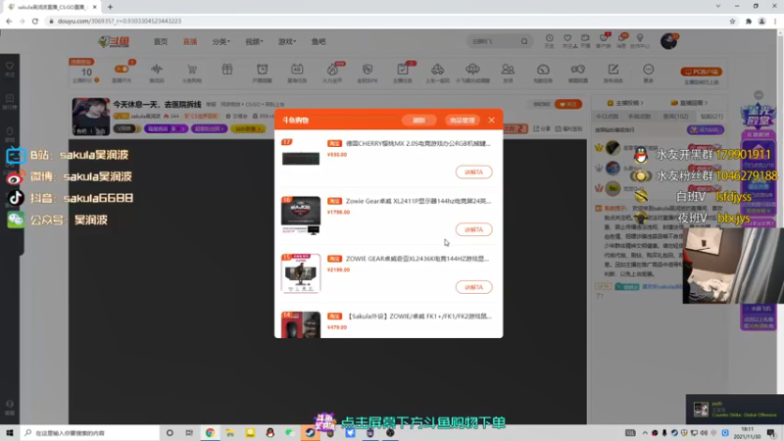Image resolution: width=784 pixels, height=441 pixels.
Task: Focus the Douyu search input field
Action: click(494, 41)
